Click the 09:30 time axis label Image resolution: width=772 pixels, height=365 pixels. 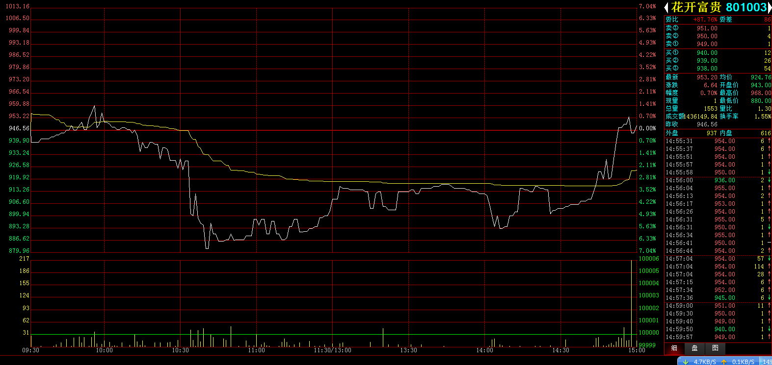coord(31,350)
